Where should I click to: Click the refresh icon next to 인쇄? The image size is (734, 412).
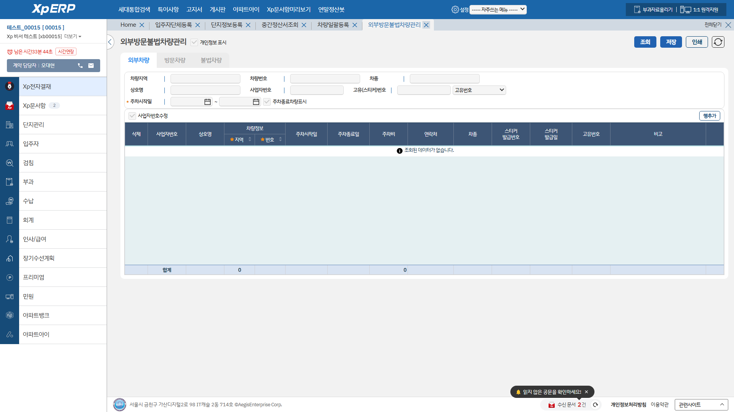[x=718, y=42]
